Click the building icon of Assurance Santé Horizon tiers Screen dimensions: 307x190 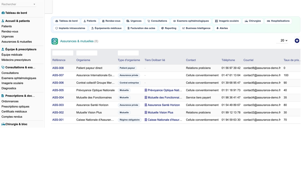click(x=146, y=105)
